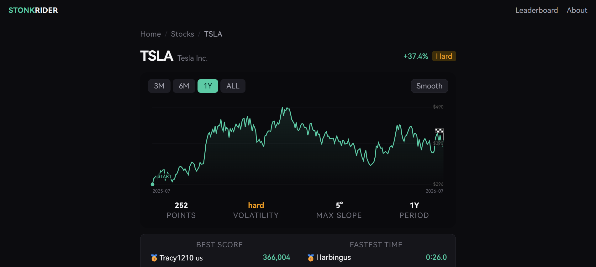This screenshot has height=267, width=596.
Task: Click the $490 axis label
Action: click(438, 107)
